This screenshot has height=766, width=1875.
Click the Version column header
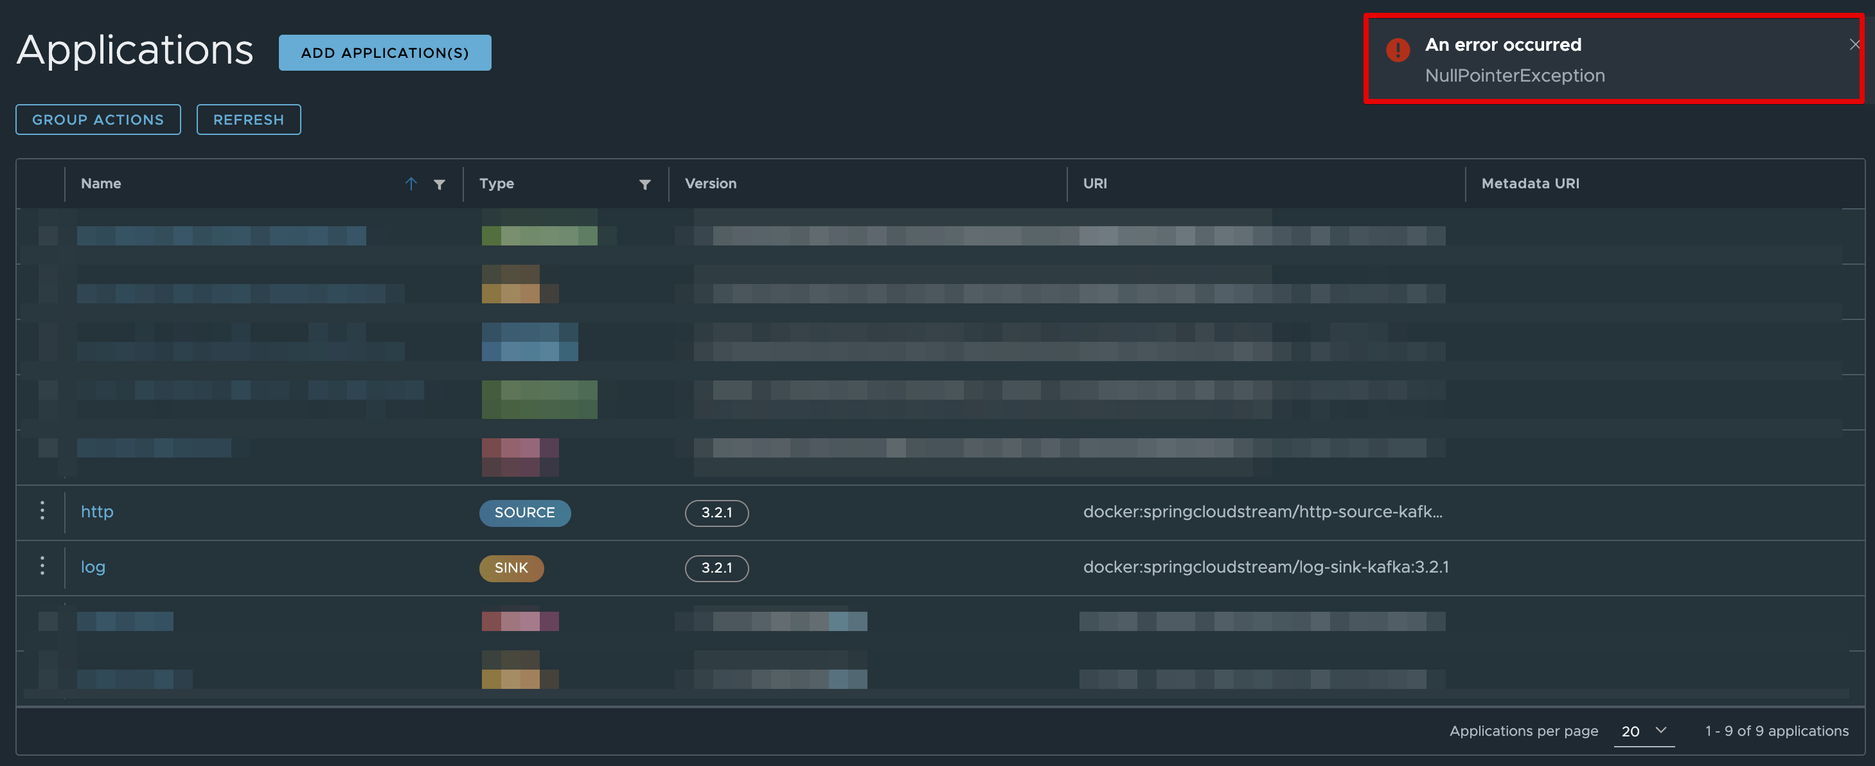point(711,184)
